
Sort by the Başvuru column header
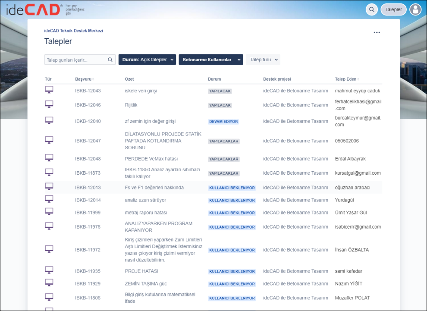(x=84, y=79)
